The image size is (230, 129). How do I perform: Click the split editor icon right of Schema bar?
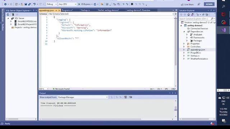pyautogui.click(x=176, y=14)
